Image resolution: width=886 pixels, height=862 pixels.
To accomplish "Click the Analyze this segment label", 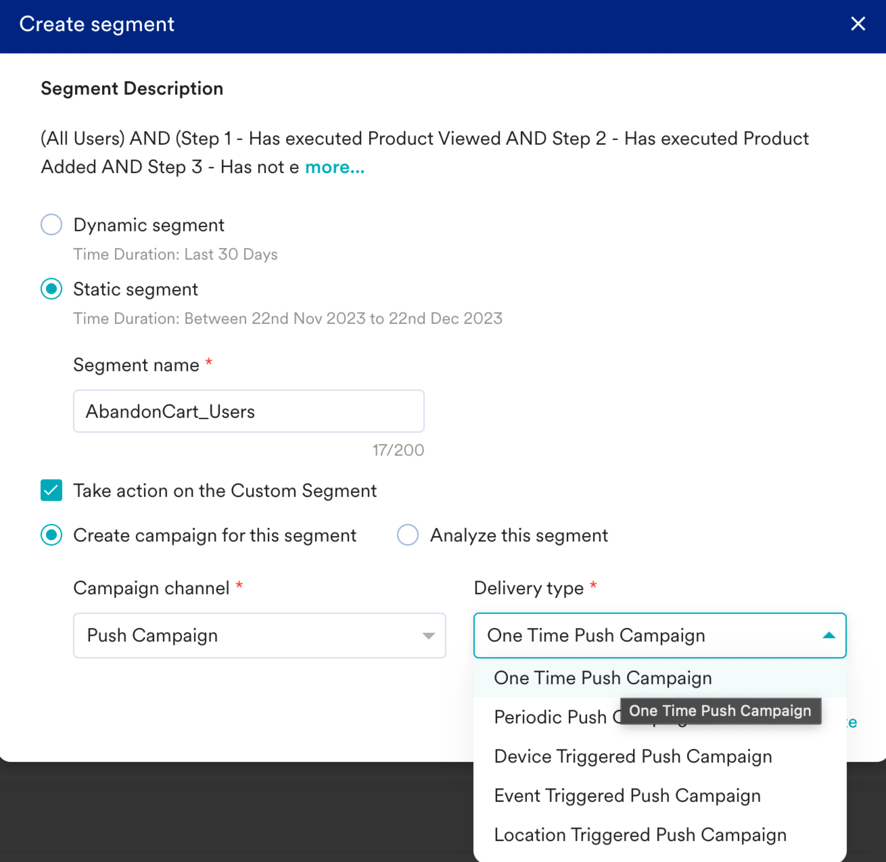I will point(519,535).
